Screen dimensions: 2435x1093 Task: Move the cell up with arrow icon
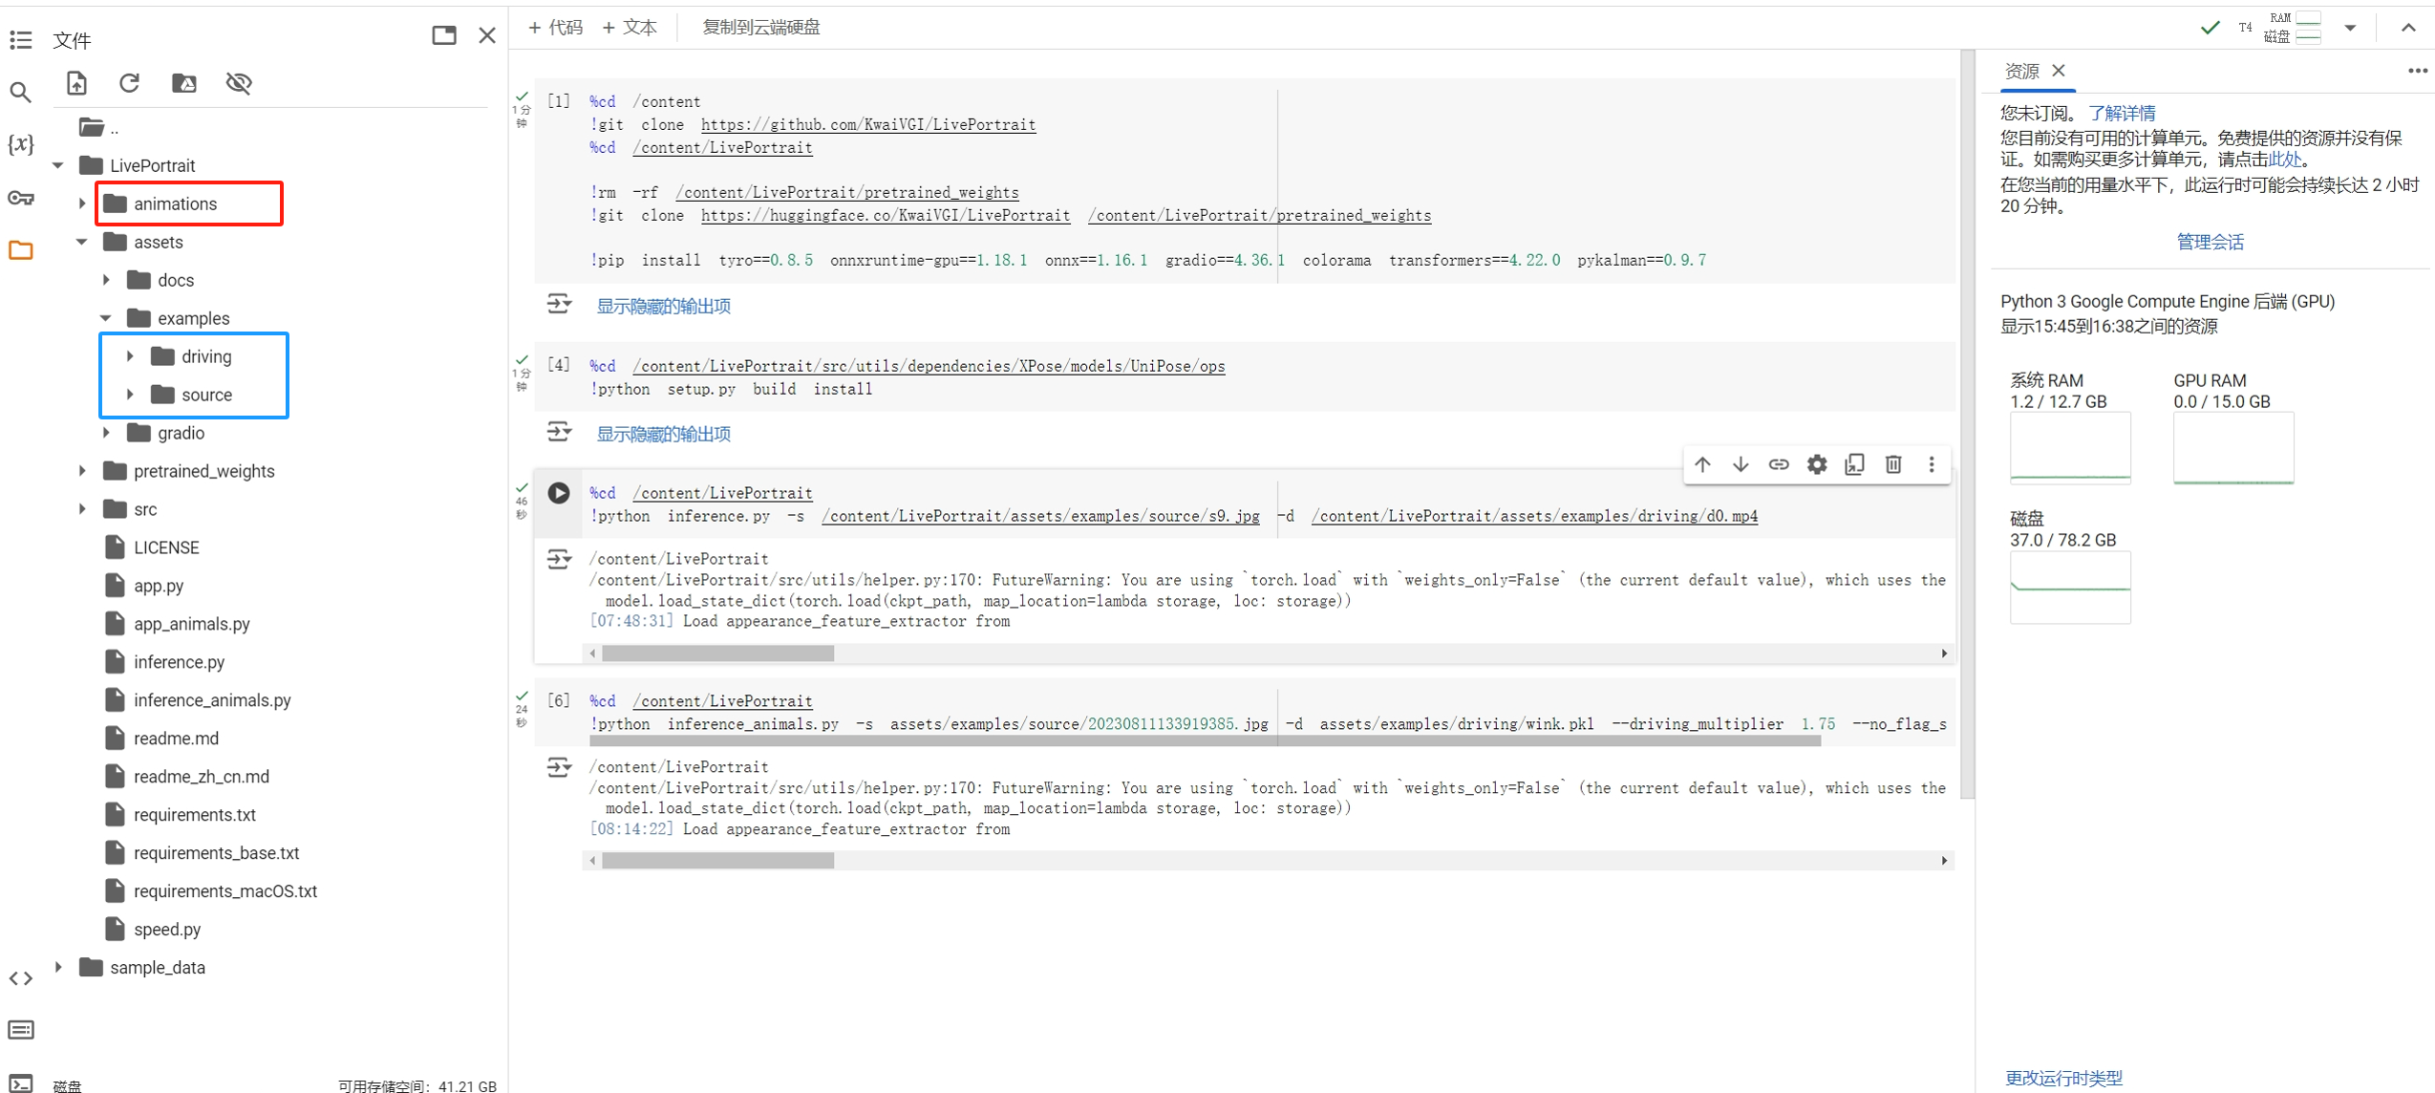pyautogui.click(x=1702, y=464)
